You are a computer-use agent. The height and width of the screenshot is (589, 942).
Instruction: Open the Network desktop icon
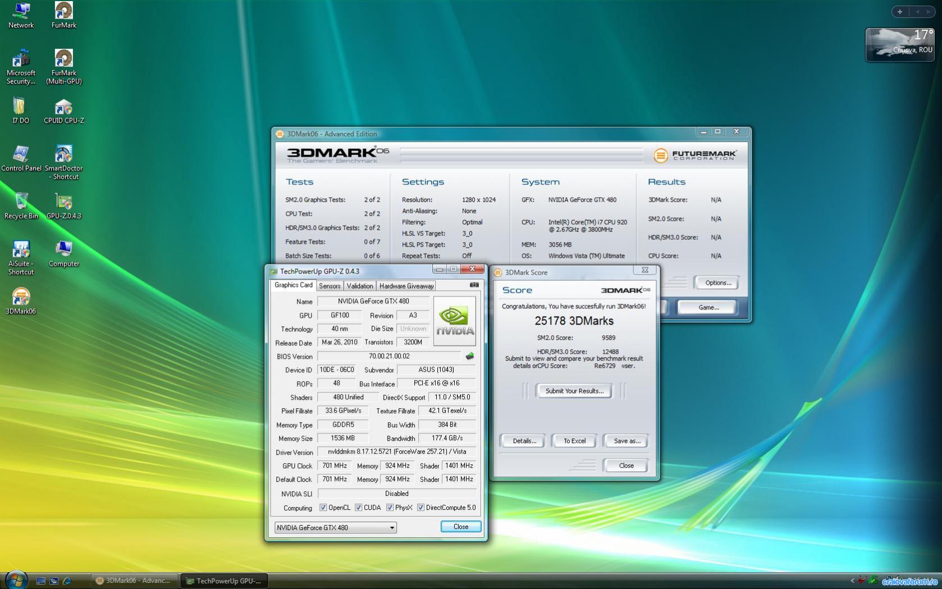click(21, 16)
